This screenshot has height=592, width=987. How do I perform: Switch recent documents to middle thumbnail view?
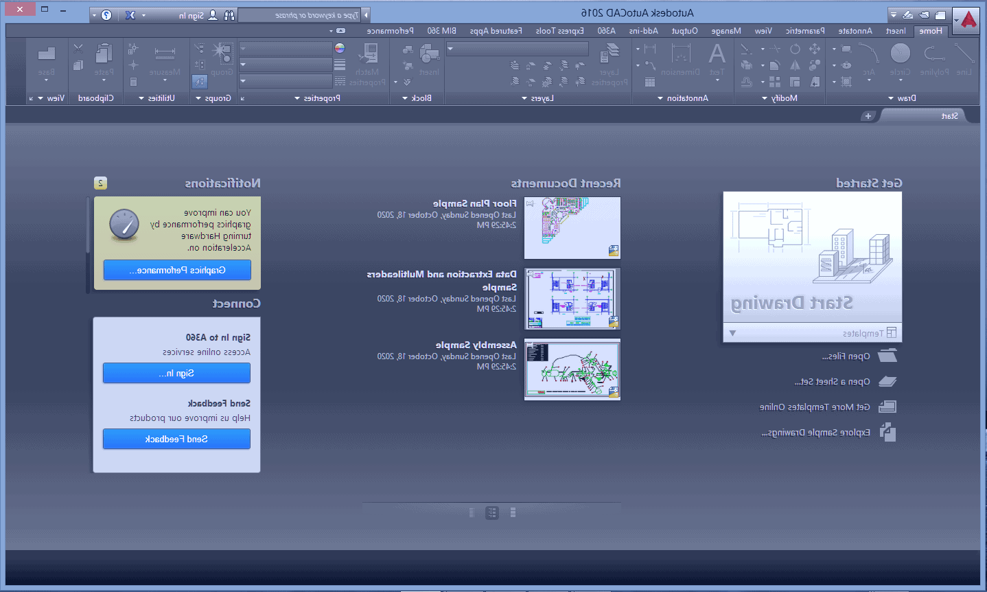492,512
